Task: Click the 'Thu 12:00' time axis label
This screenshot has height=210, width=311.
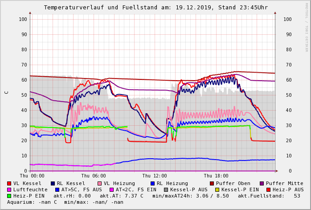Action: pos(154,176)
